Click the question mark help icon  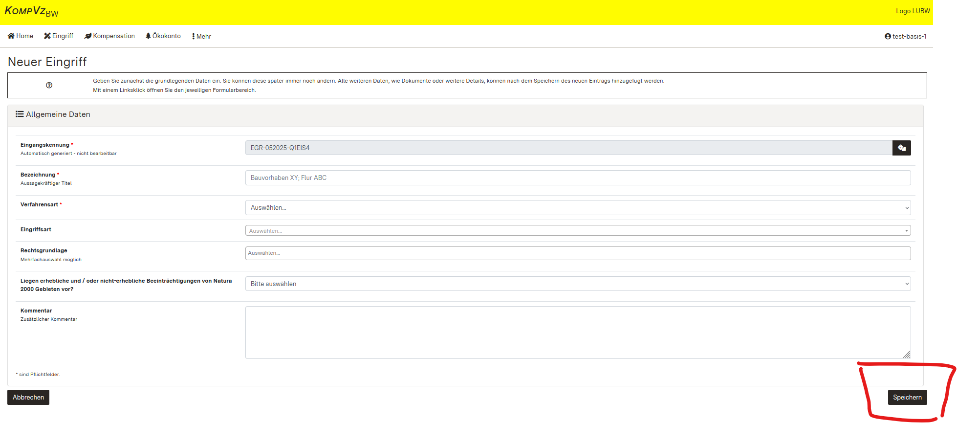pyautogui.click(x=49, y=85)
